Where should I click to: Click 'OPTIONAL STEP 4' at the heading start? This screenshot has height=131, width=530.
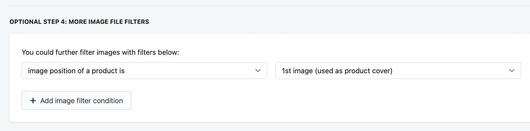38,22
